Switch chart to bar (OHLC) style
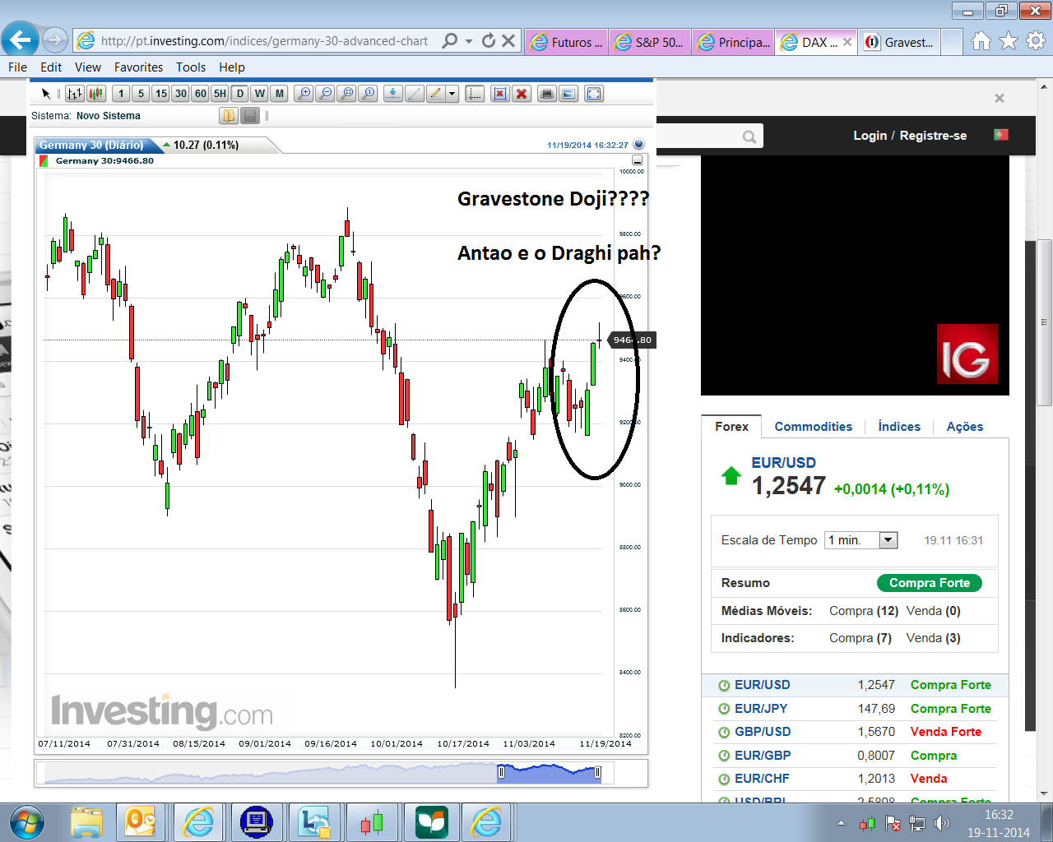This screenshot has width=1053, height=842. coord(75,94)
